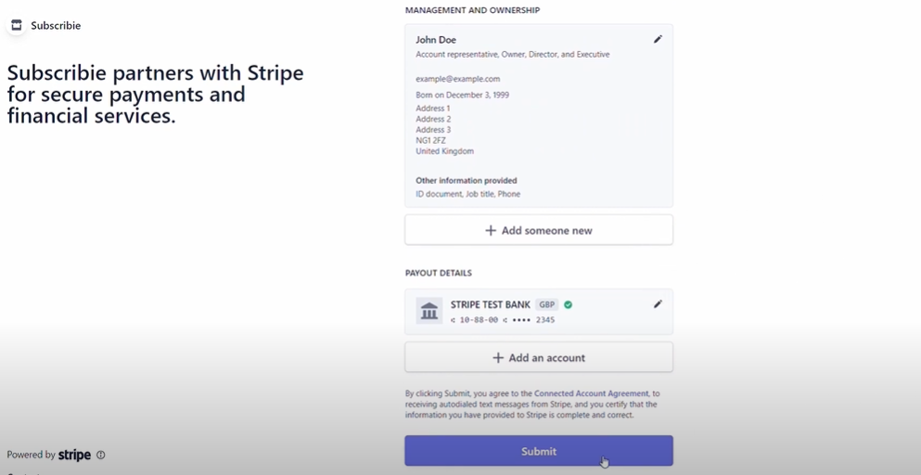Screen dimensions: 921x475
Task: Add someone new to management
Action: point(539,230)
